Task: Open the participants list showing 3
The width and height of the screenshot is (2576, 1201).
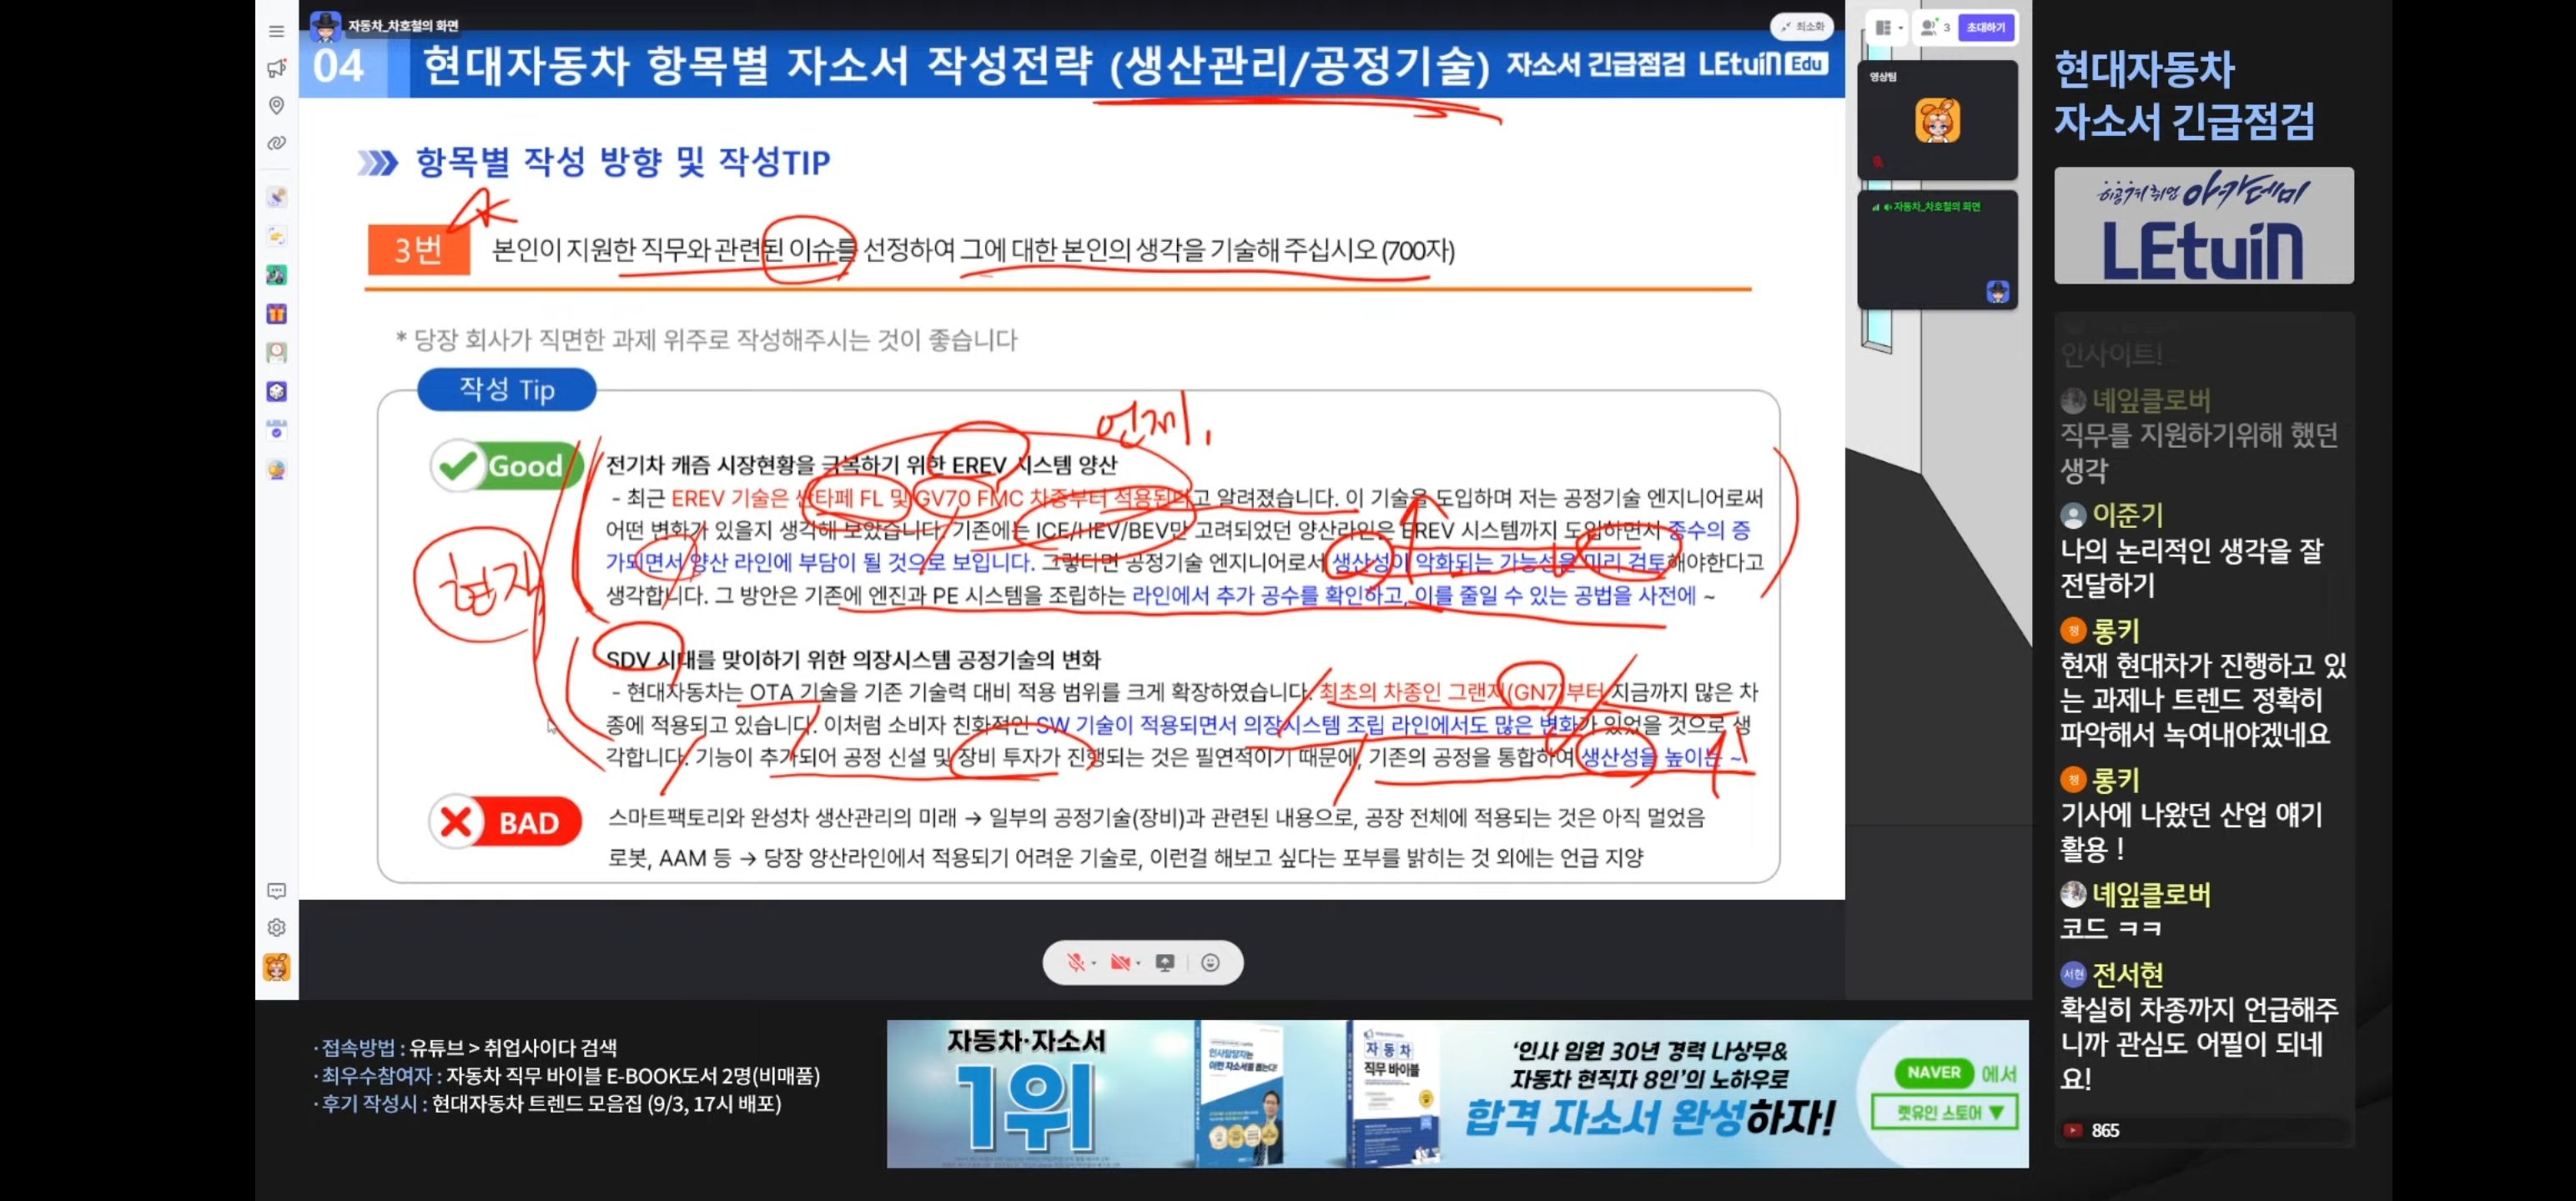Action: [x=1935, y=28]
